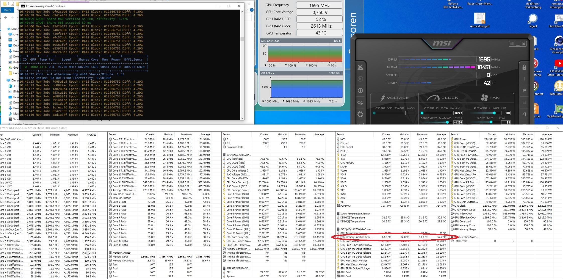Image resolution: width=563 pixels, height=279 pixels.
Task: Select 3D-Objekte in Explorer navigation pane
Action: click(14, 86)
